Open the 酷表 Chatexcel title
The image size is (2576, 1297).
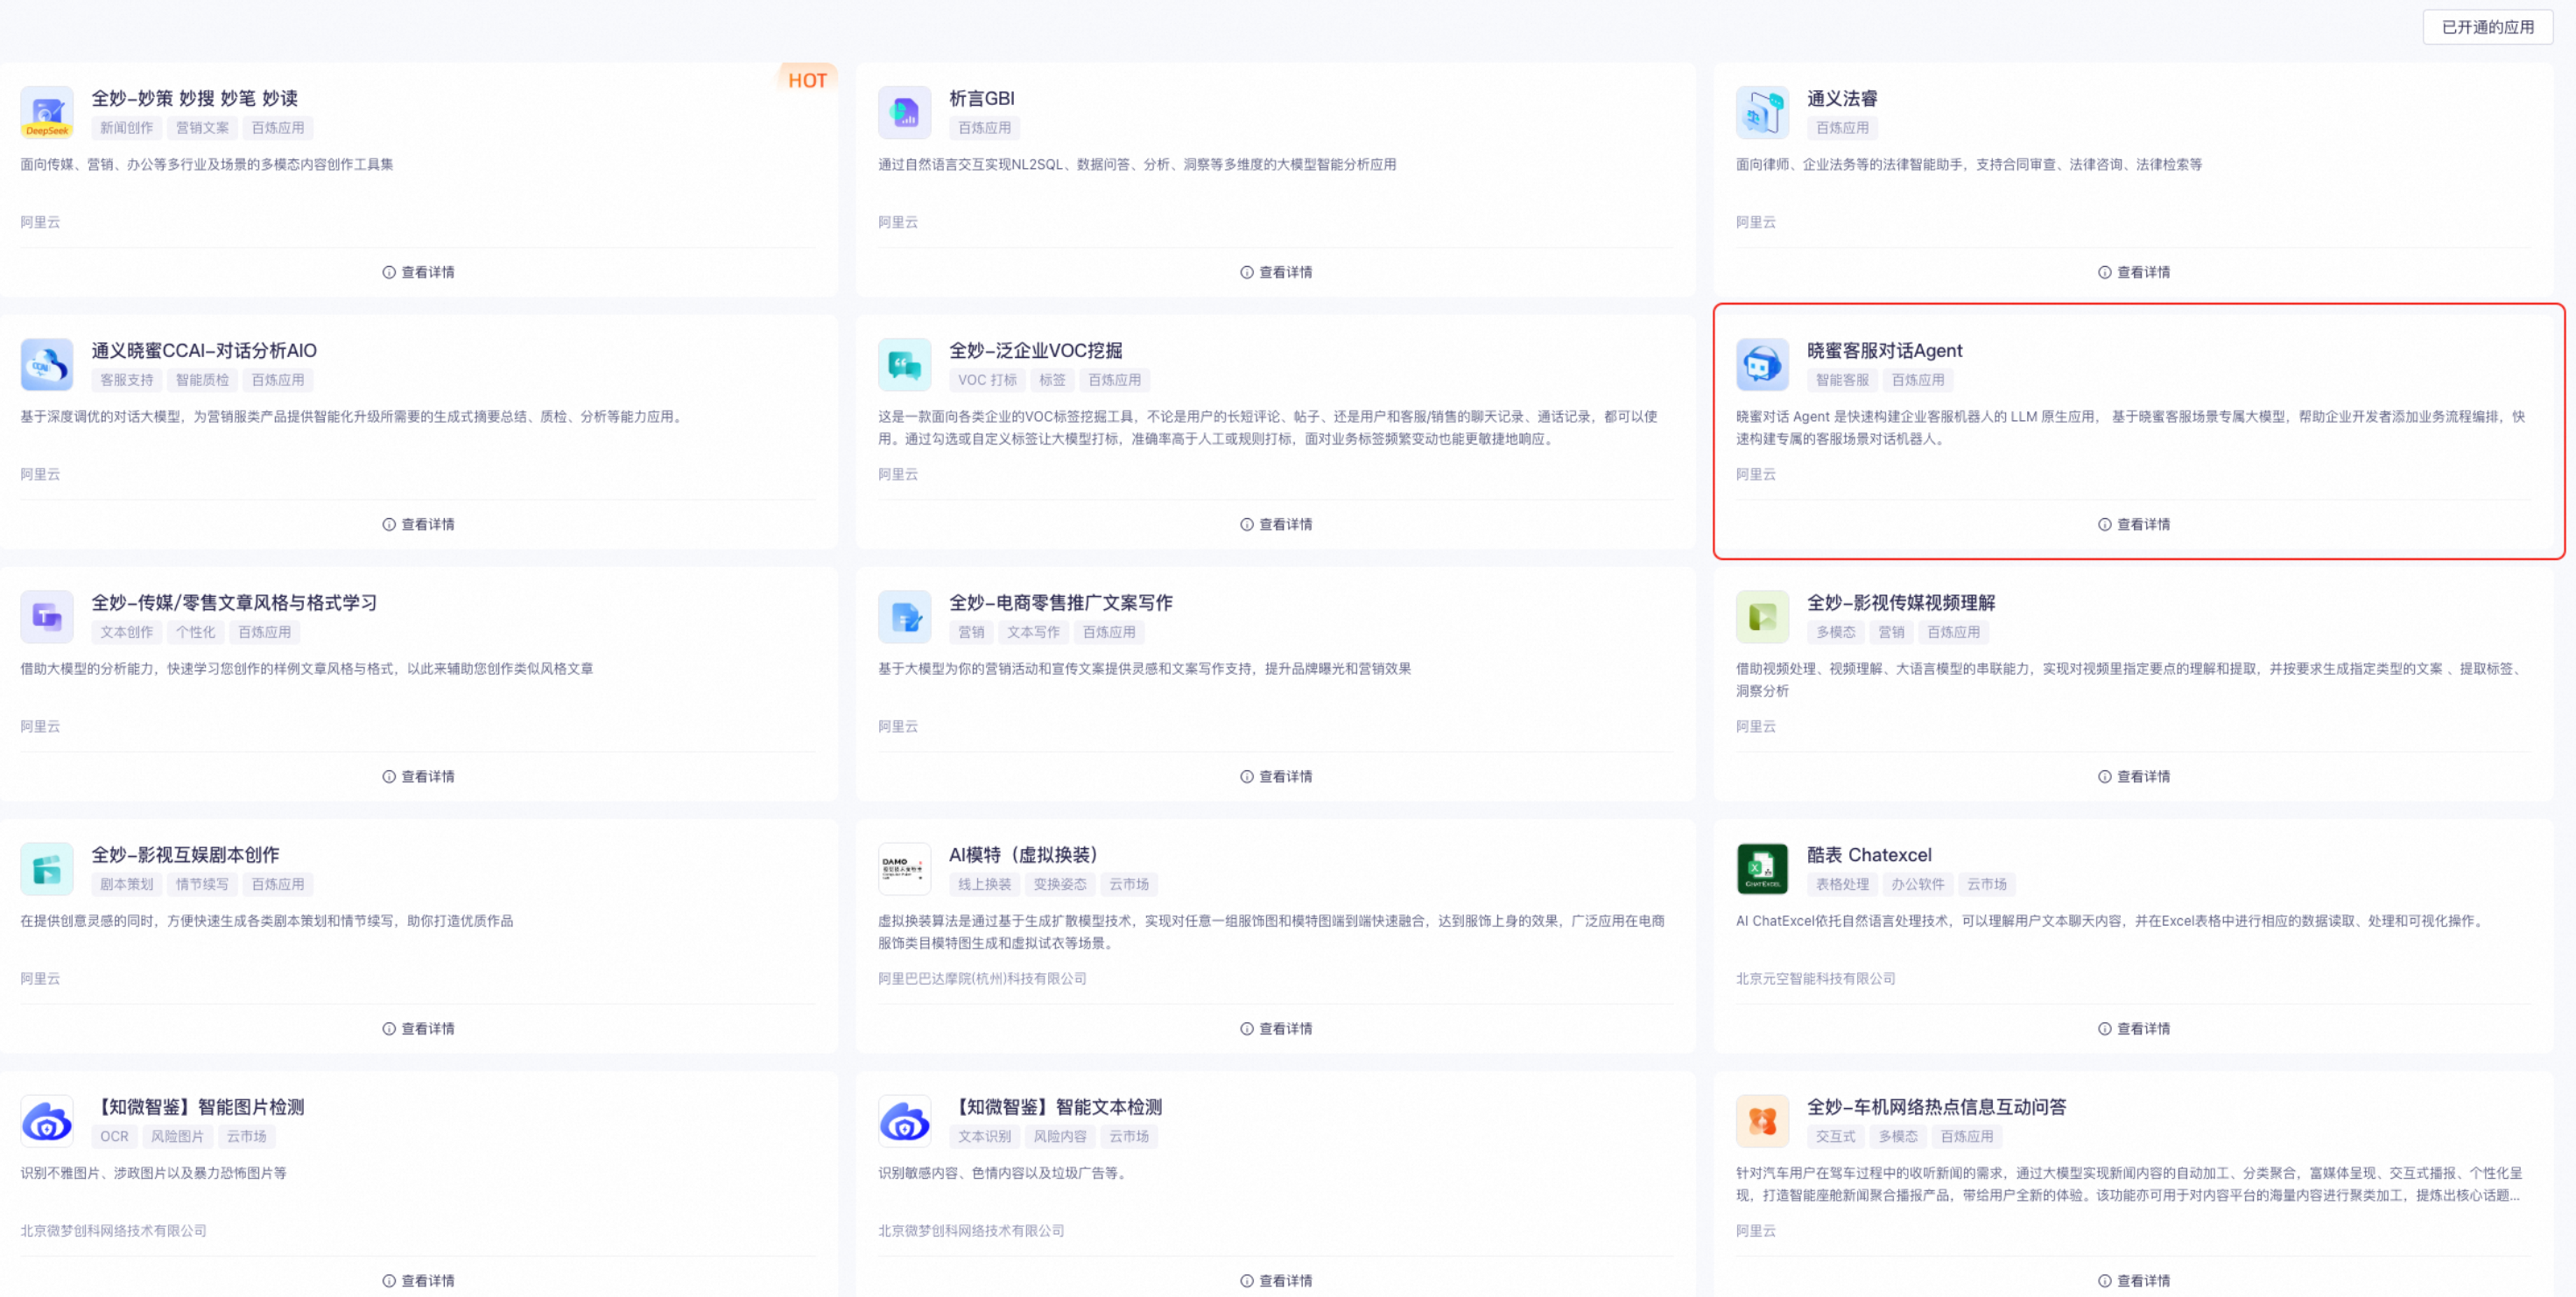(x=1869, y=855)
